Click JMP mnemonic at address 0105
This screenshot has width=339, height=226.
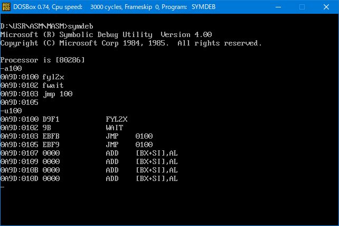click(112, 144)
